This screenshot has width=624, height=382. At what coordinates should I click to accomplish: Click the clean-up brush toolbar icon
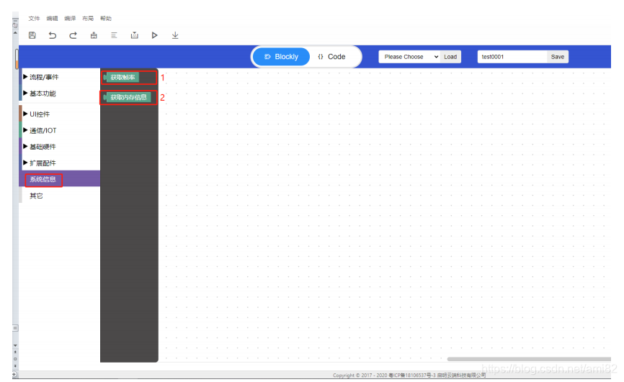click(x=94, y=35)
